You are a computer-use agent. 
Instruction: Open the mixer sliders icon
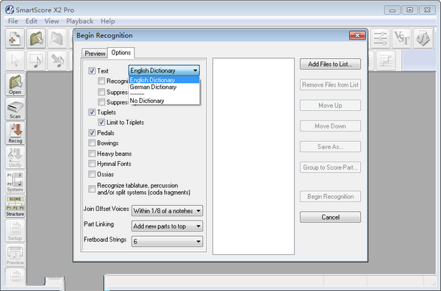click(x=380, y=38)
